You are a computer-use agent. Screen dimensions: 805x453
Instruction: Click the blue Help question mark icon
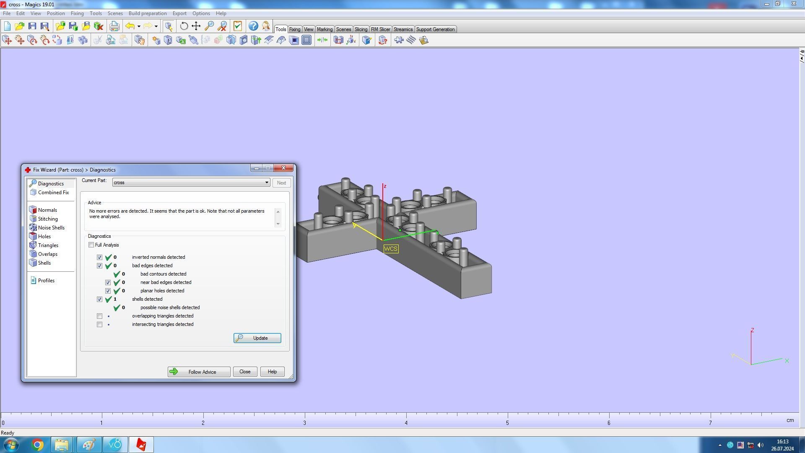(x=253, y=26)
